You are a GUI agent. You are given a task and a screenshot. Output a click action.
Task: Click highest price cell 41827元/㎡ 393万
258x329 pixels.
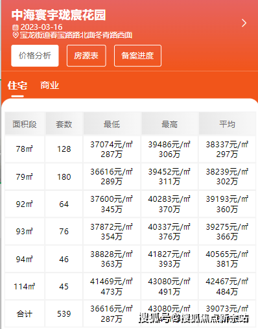pyautogui.click(x=169, y=259)
